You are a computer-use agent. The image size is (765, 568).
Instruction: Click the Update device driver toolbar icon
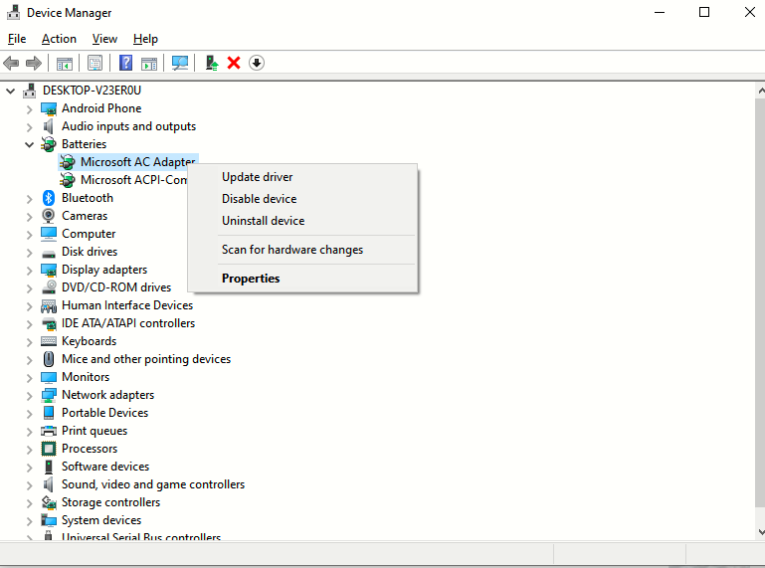pos(211,63)
